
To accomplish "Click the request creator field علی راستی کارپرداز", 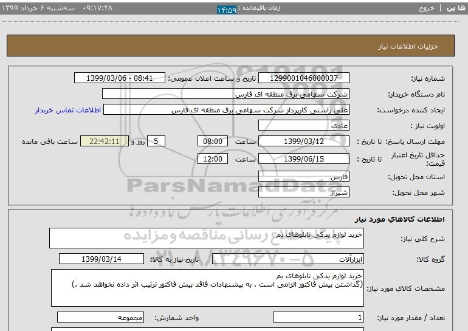I will [226, 110].
